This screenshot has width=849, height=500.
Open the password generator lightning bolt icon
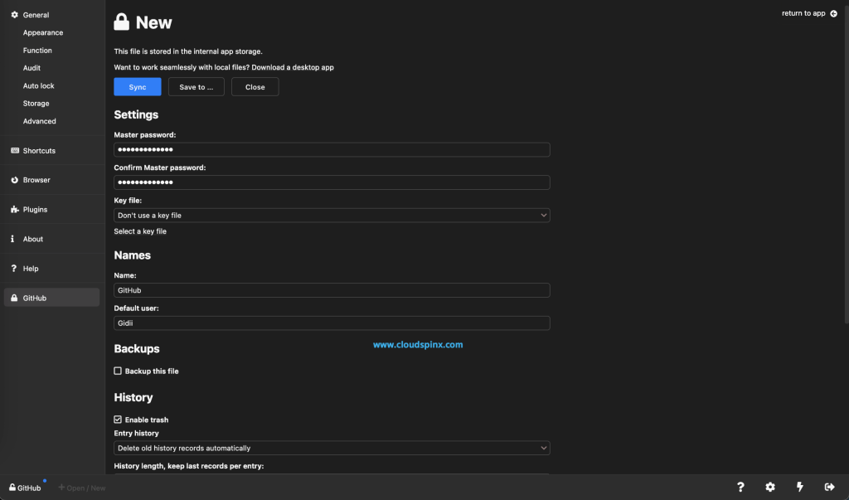[799, 487]
